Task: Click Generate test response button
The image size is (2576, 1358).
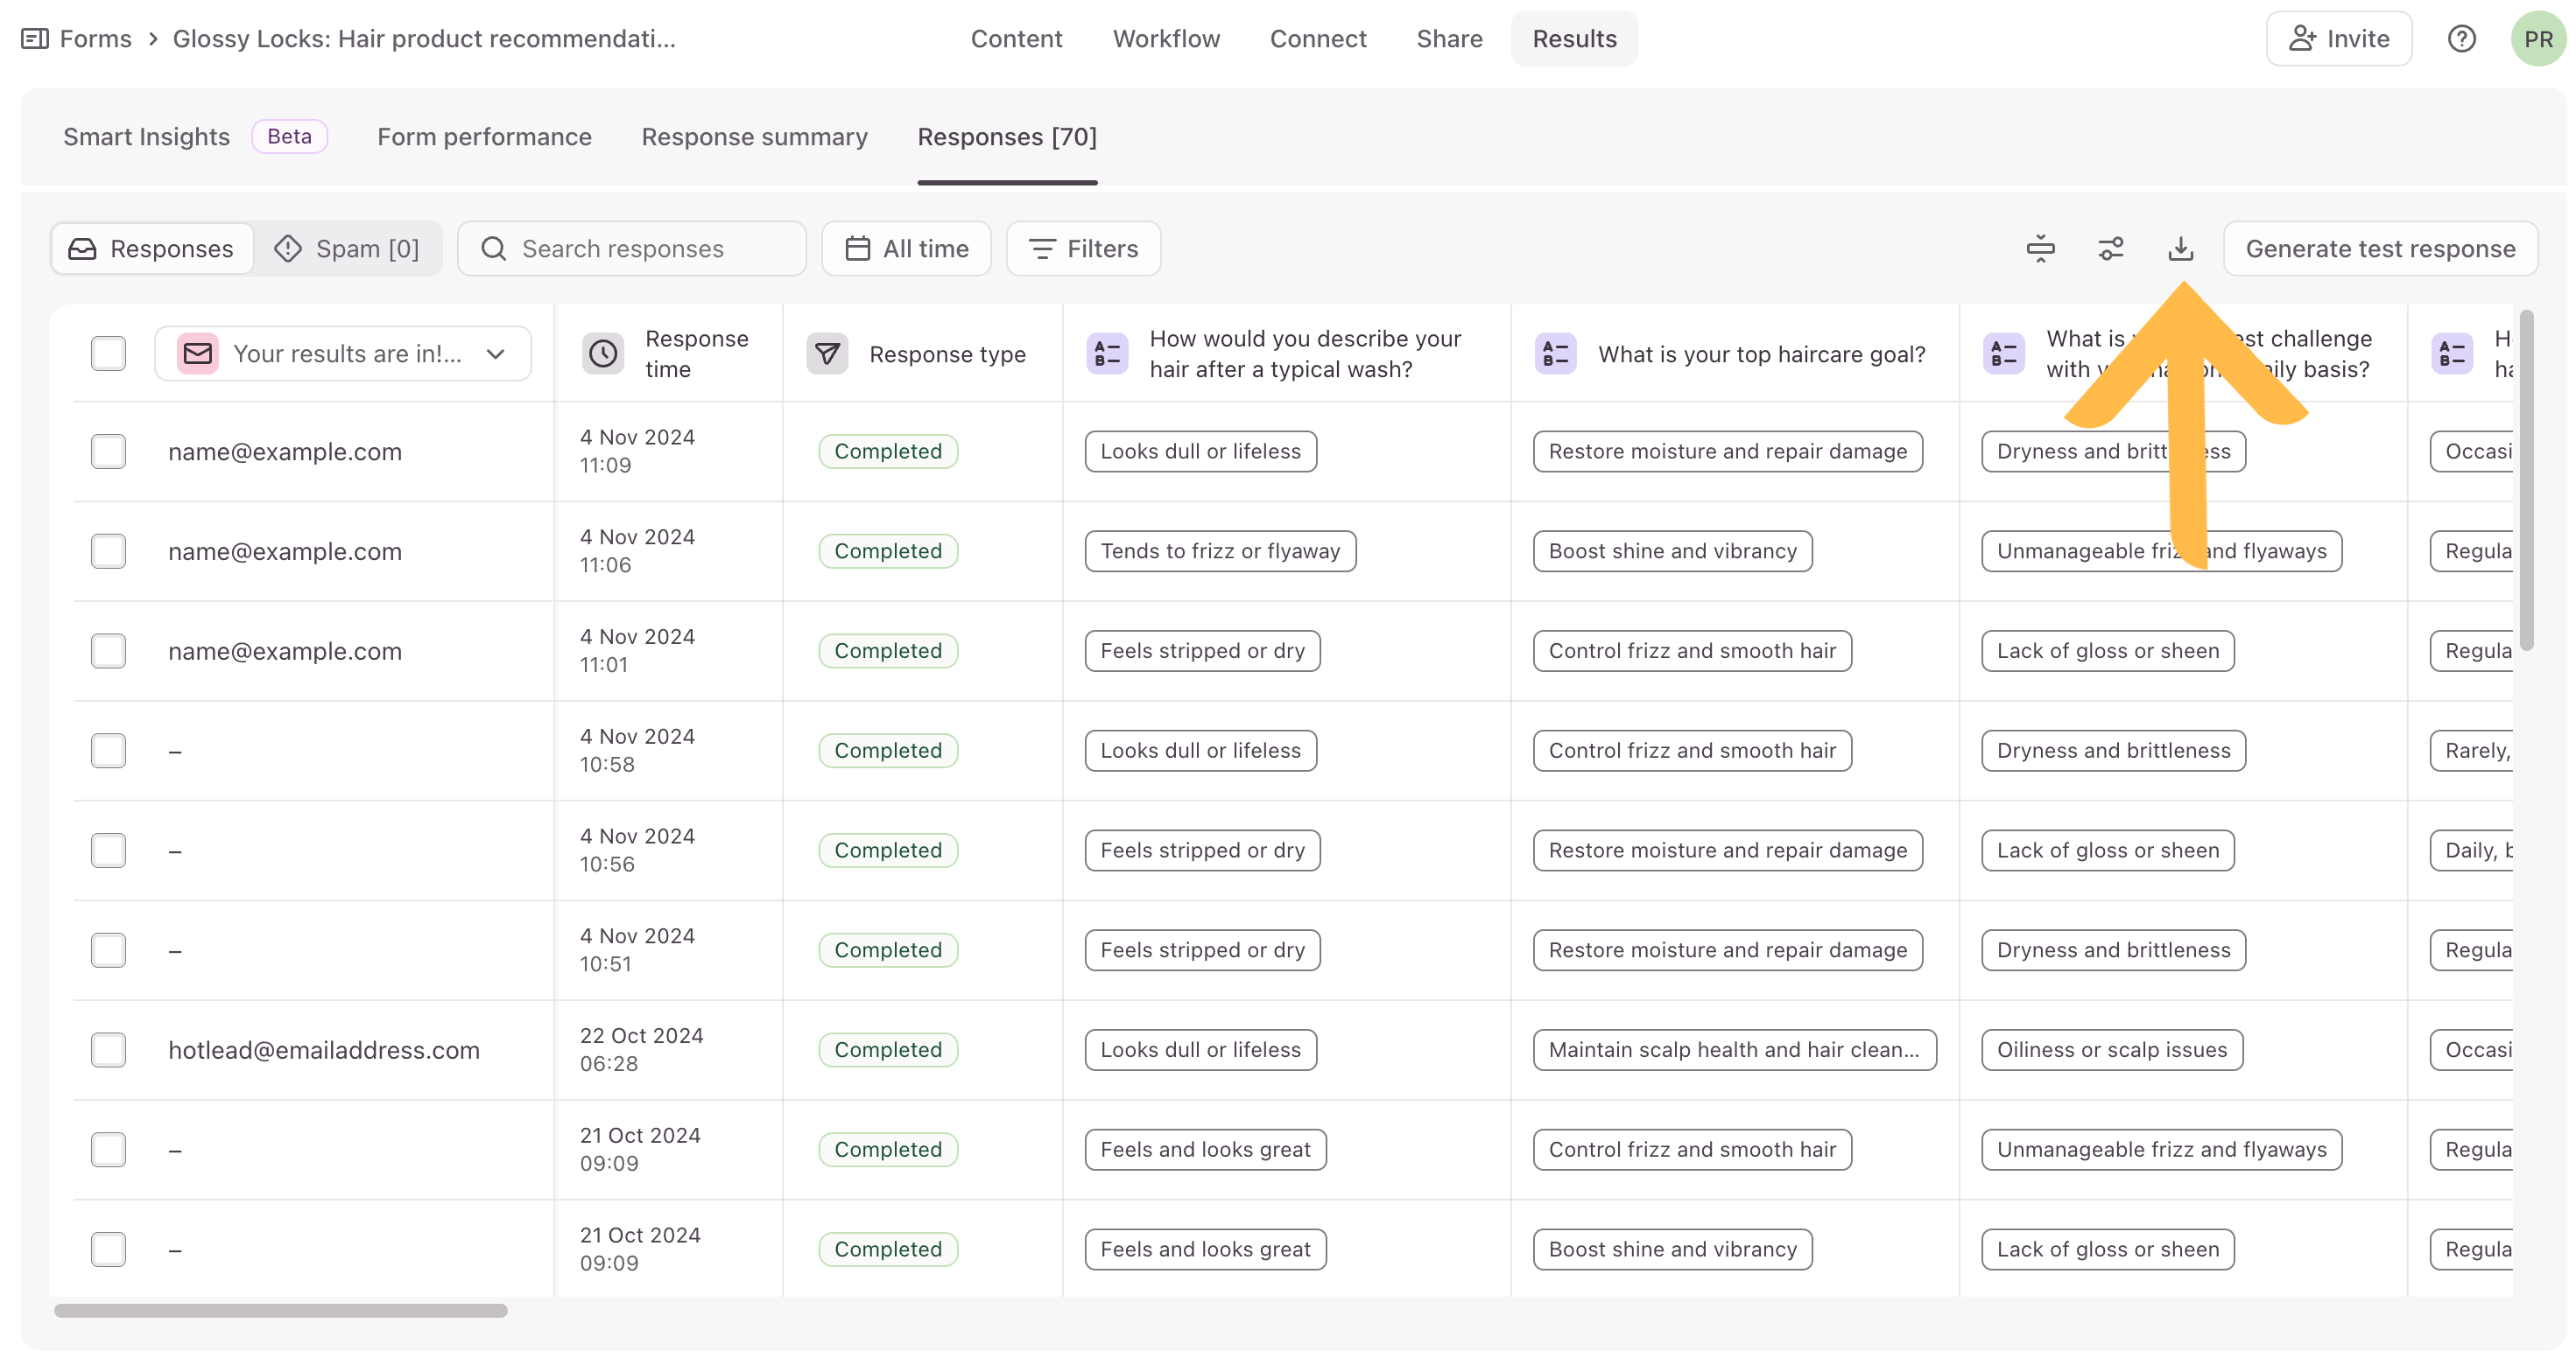Action: click(2380, 248)
